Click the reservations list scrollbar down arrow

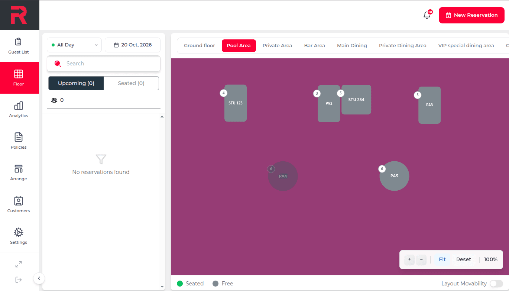(162, 287)
